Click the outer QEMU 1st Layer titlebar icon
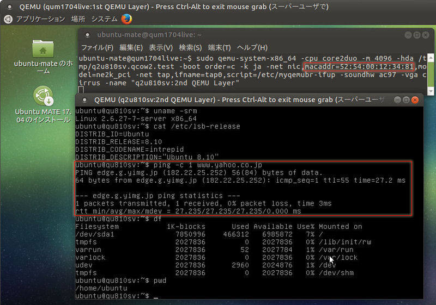The image size is (436, 305). coord(10,7)
